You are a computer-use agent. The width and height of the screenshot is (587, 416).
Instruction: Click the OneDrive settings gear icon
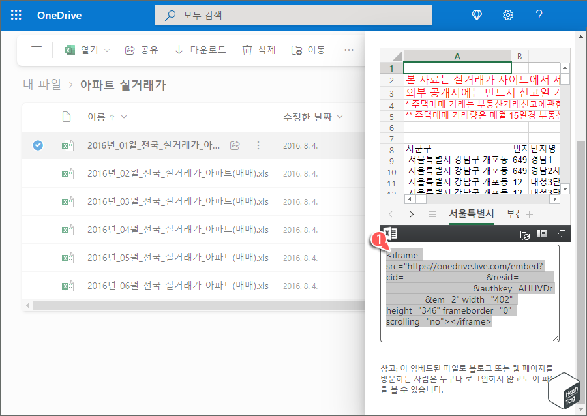[507, 14]
